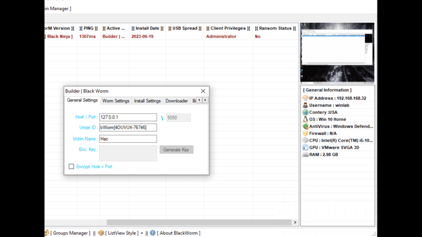Click the Host field containing 127.0.0.1

pyautogui.click(x=128, y=117)
